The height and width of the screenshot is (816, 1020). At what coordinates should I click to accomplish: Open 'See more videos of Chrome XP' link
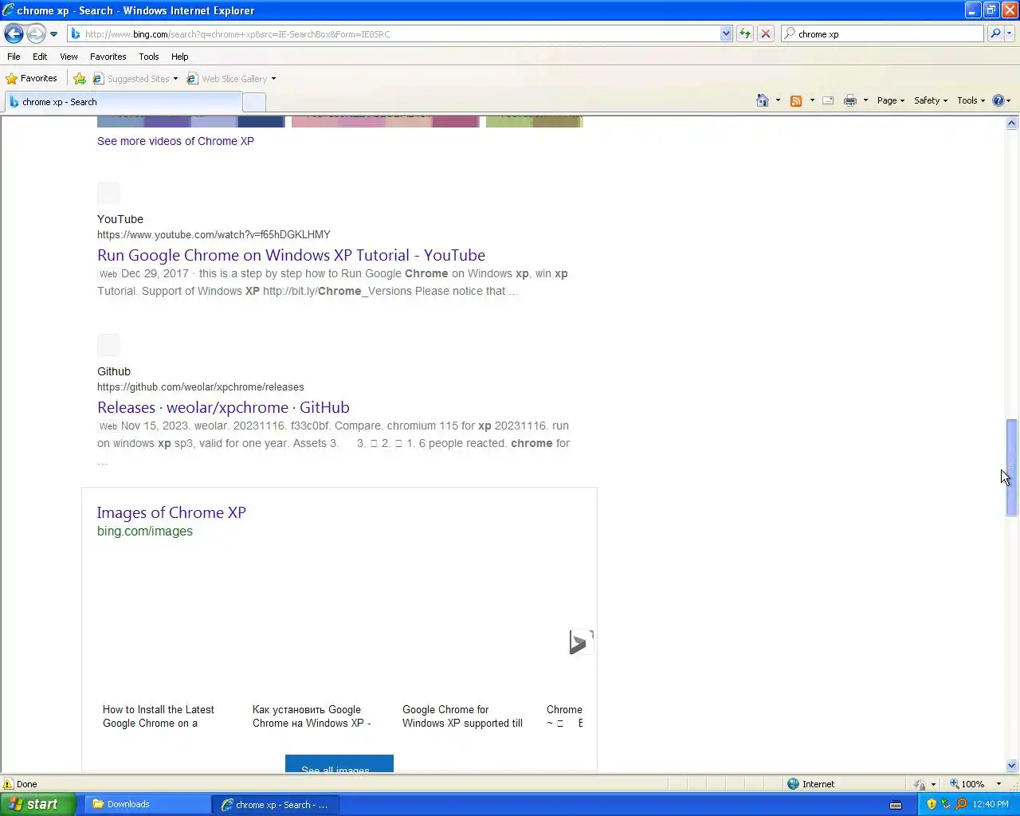175,141
